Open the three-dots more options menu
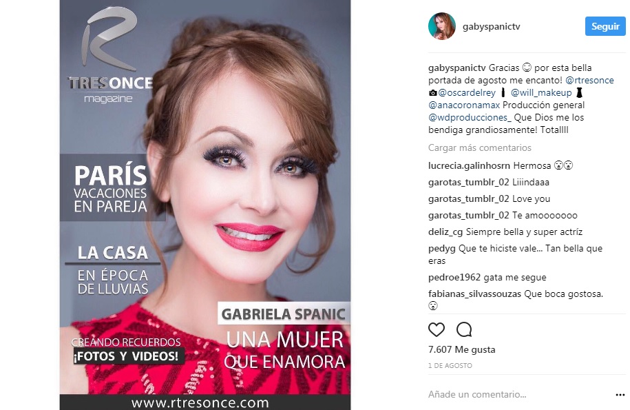This screenshot has width=630, height=410. [620, 395]
